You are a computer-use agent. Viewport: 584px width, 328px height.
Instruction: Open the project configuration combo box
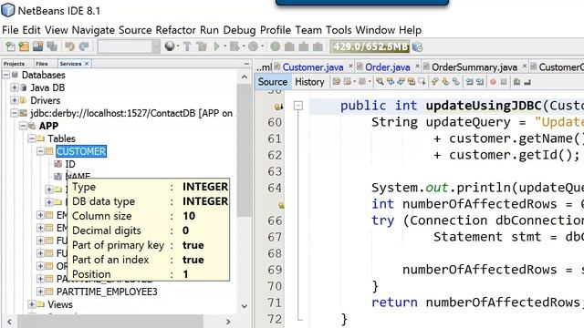[129, 46]
